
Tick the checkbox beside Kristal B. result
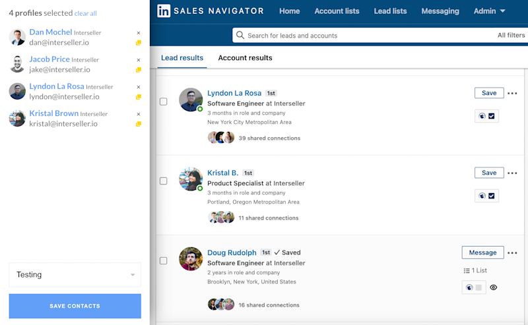click(163, 181)
